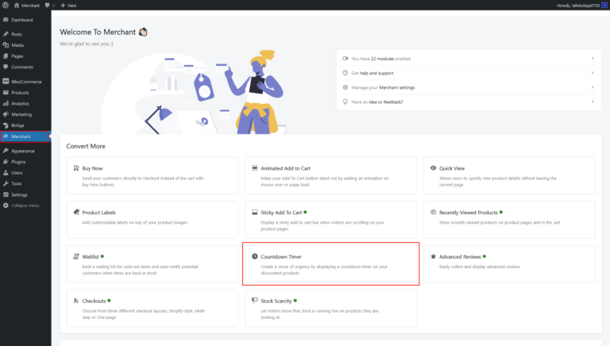Open Sticky Add To Cart module
Viewport: 610px width, 346px height.
330,220
